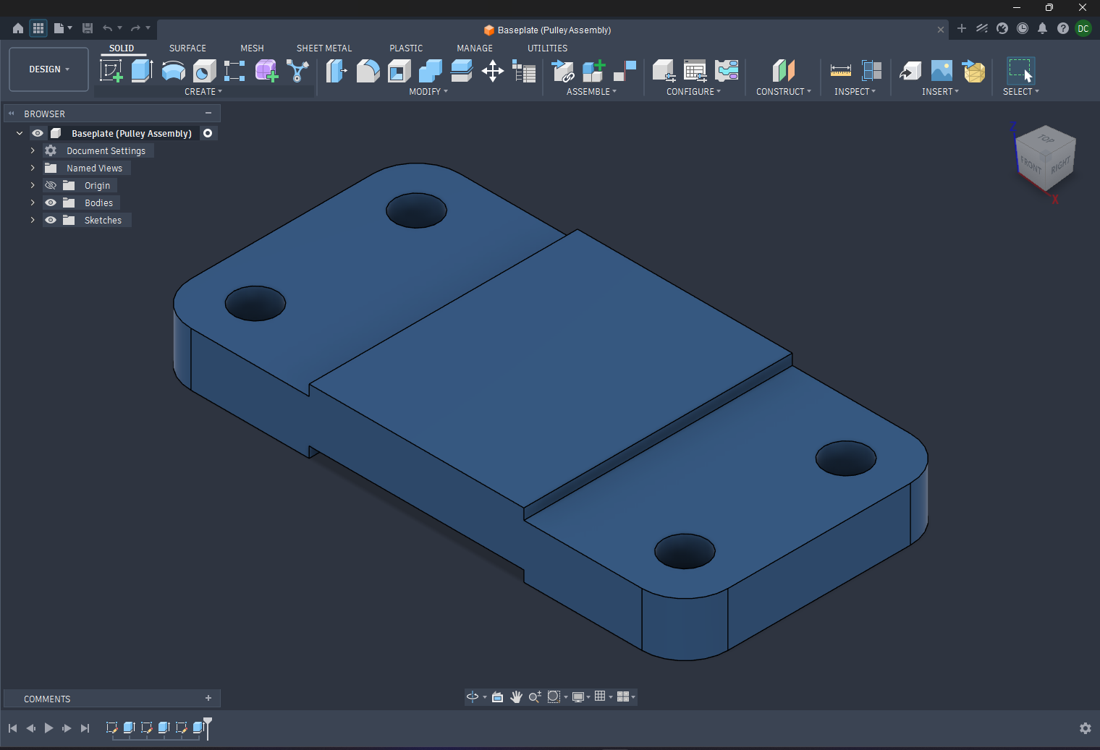Add a comment with plus button
1100x750 pixels.
pos(208,699)
